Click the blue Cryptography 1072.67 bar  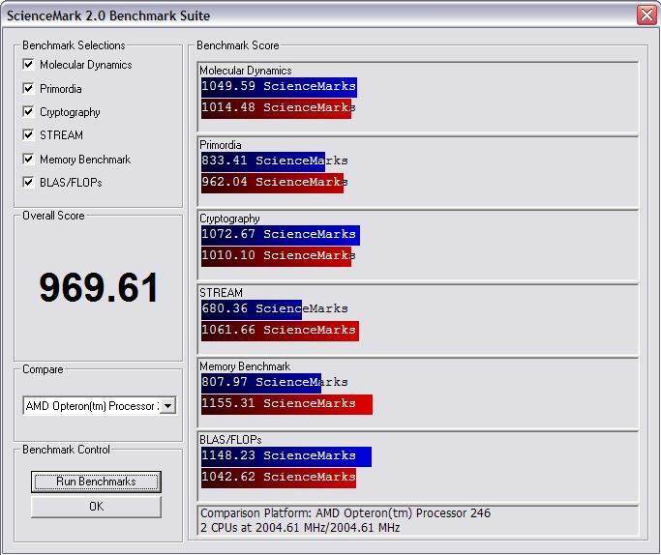280,234
